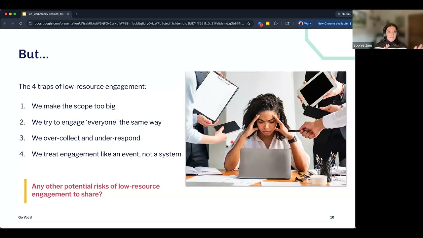The width and height of the screenshot is (423, 238).
Task: Click 'The 4 traps of low-resource engagement:' text
Action: 82,87
